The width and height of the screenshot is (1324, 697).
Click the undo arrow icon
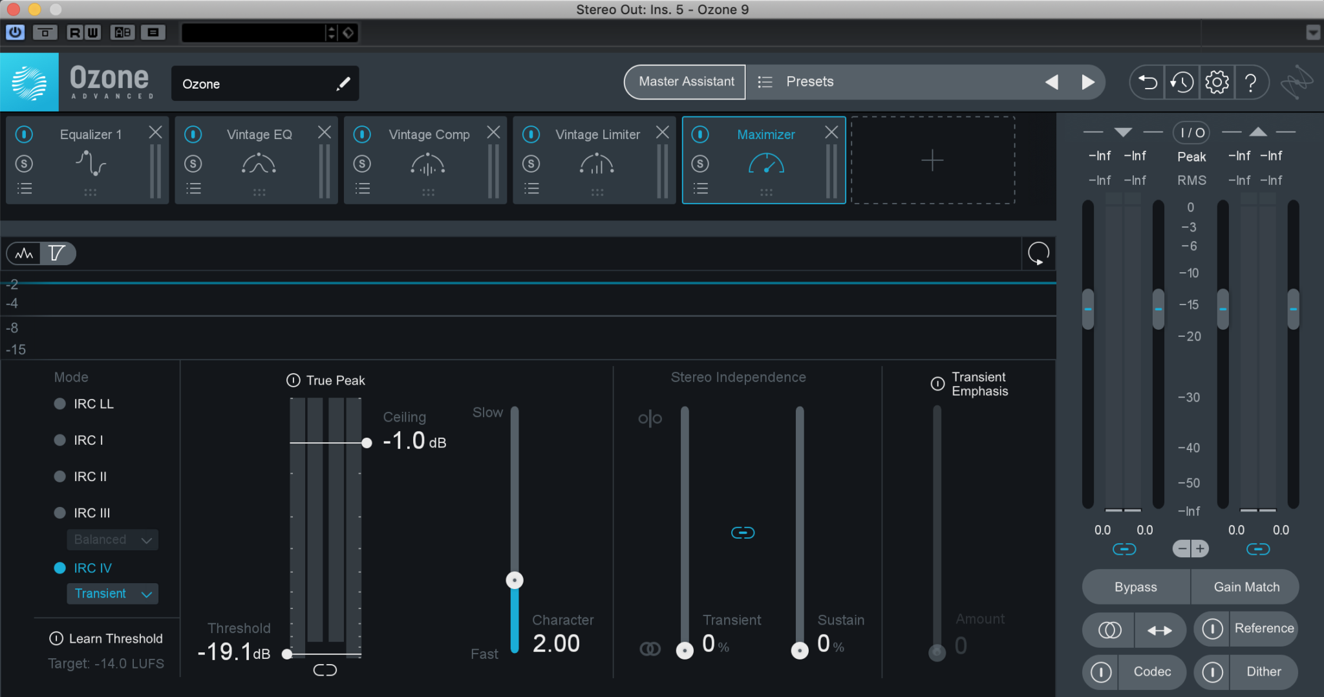1147,82
